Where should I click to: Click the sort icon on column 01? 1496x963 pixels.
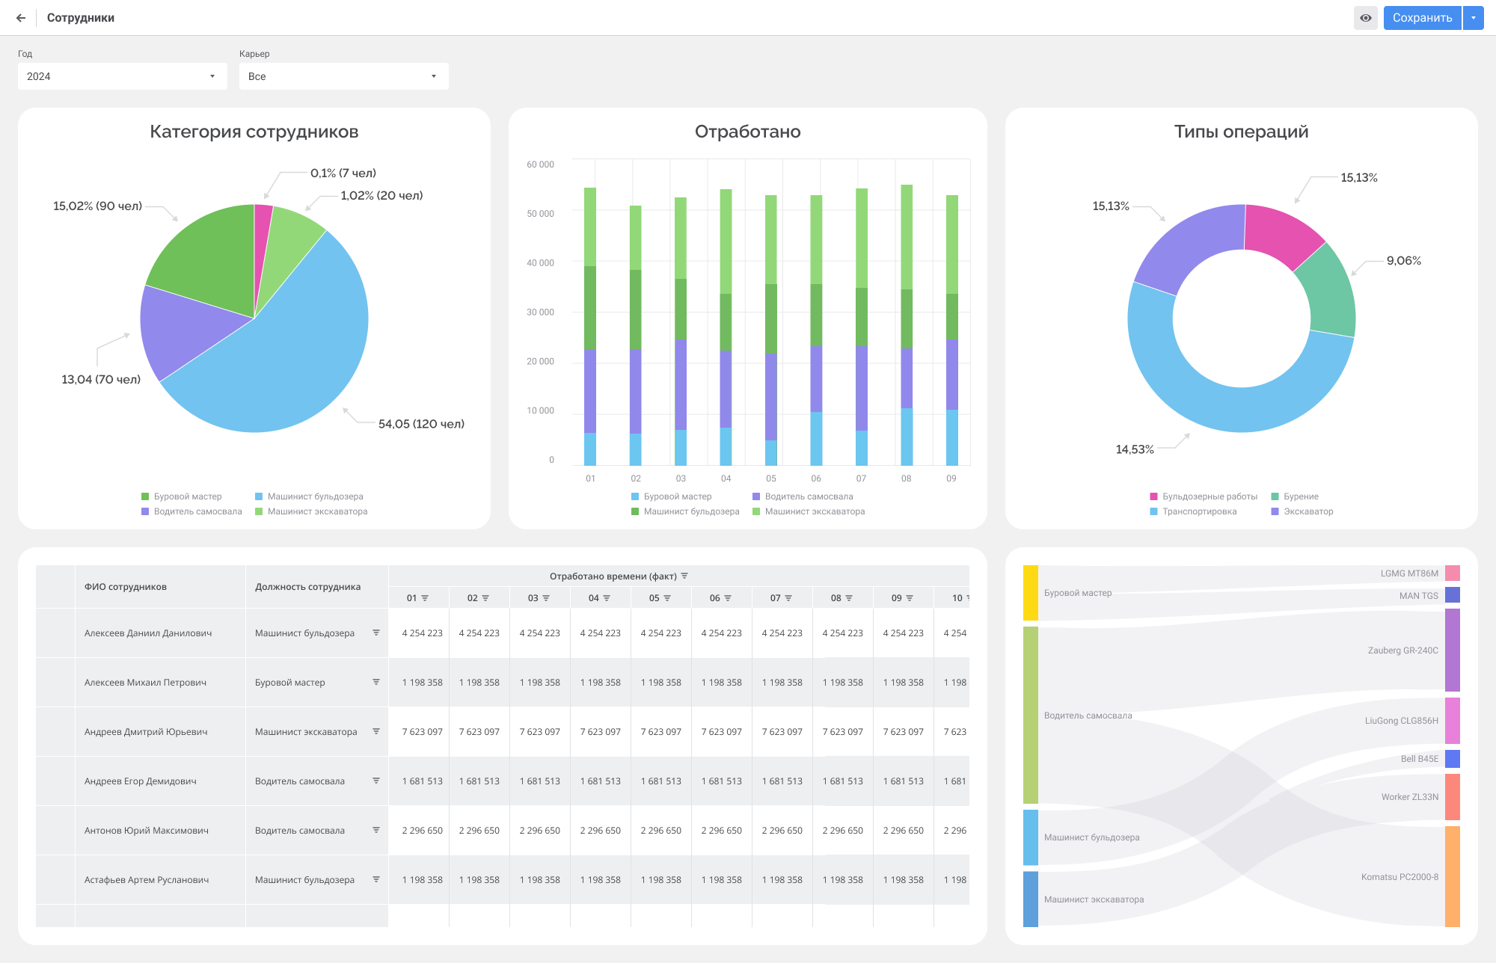click(x=425, y=598)
